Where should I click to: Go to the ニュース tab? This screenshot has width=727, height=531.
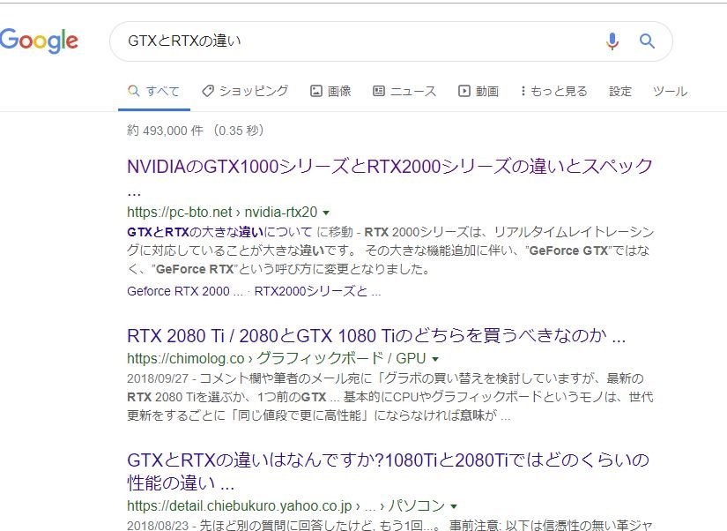click(x=404, y=91)
